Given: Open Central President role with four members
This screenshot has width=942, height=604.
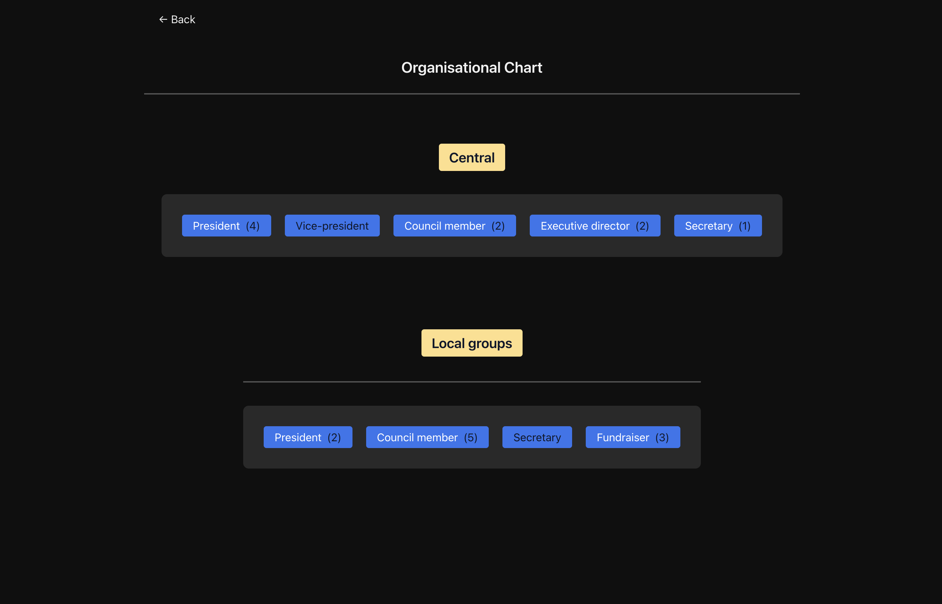Looking at the screenshot, I should 226,226.
